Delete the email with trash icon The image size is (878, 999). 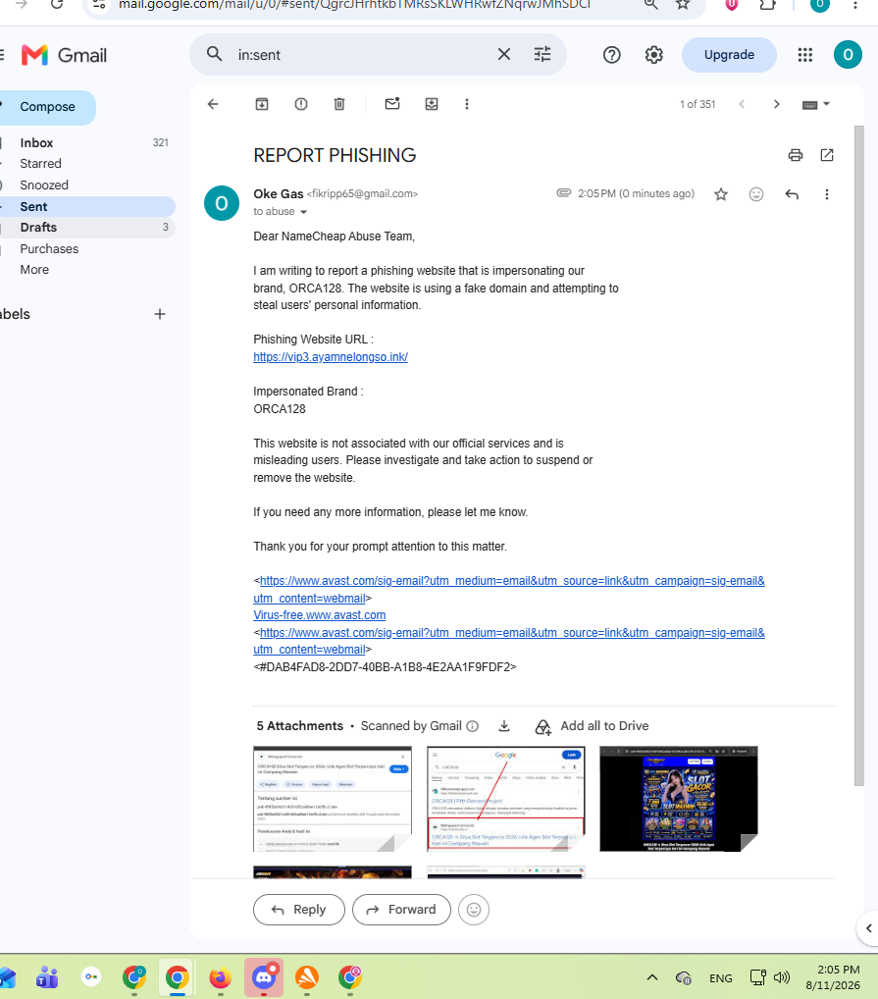(x=339, y=104)
